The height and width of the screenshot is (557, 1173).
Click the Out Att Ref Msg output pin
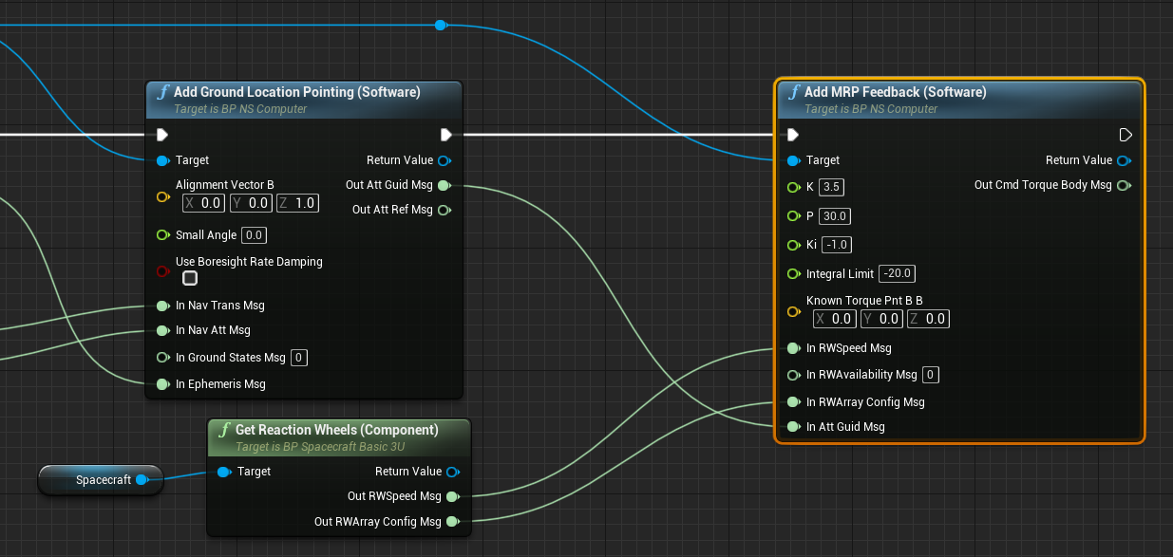coord(445,210)
